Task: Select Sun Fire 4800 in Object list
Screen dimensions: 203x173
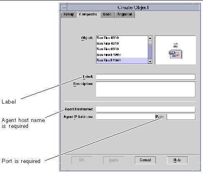Action: tap(122, 38)
